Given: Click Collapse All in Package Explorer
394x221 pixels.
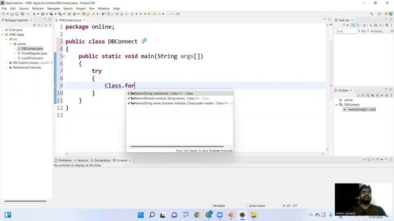Looking at the screenshot, I should [34, 25].
